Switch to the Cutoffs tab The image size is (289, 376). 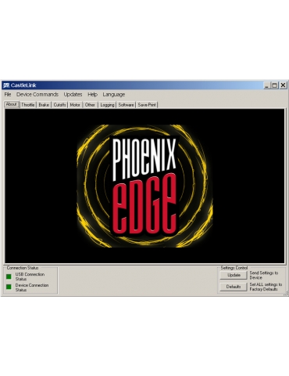click(x=59, y=105)
